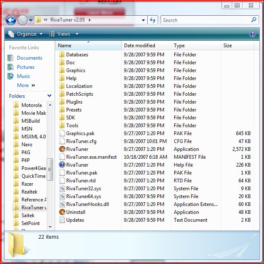Select the RivaTuner.cfg file icon
Screen dimensions: 264x264
click(62, 141)
